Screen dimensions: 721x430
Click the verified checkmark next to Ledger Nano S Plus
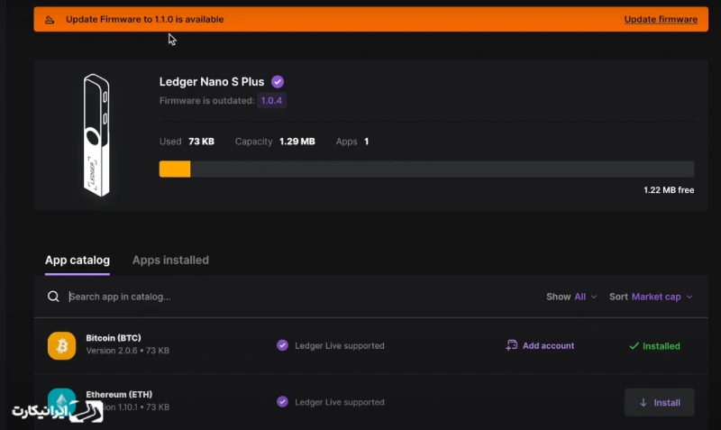coord(278,82)
